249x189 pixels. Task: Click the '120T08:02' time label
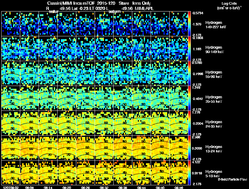[11, 187]
